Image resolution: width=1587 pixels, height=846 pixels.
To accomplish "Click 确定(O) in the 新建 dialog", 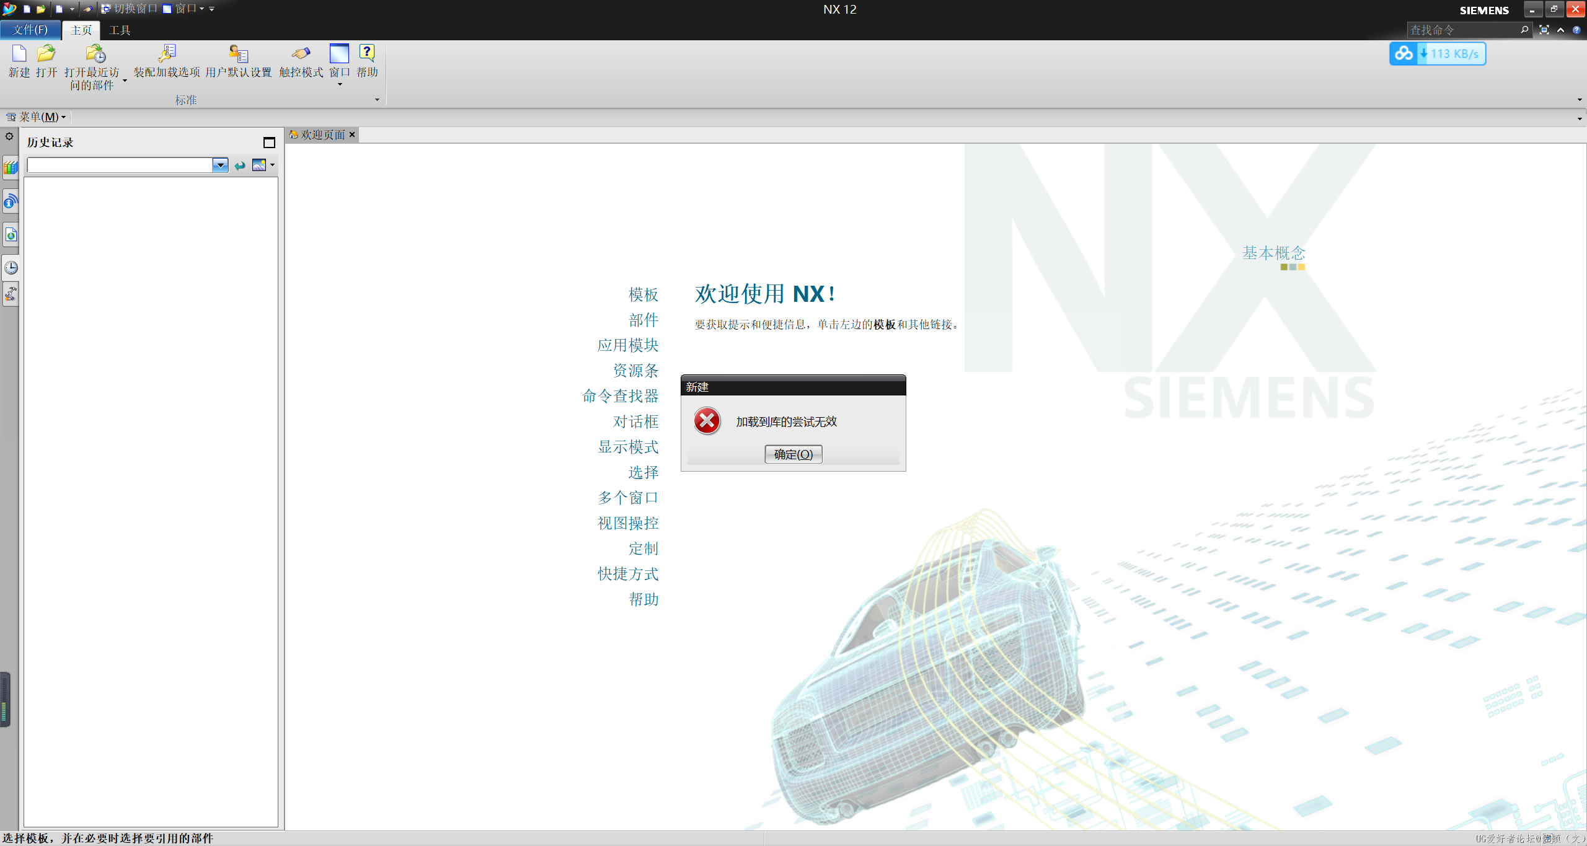I will 793,454.
